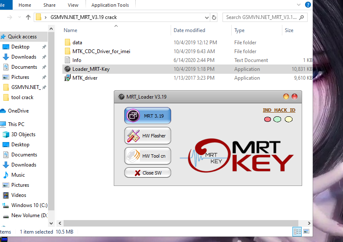
Task: Sort by Date modified column
Action: pos(189,30)
